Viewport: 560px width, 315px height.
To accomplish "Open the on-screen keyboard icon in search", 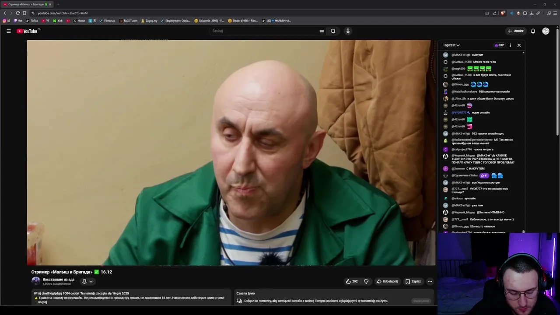I will click(322, 31).
